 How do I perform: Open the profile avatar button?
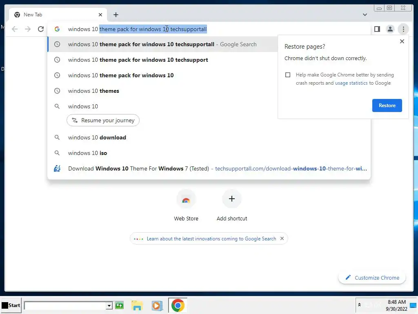[x=390, y=29]
